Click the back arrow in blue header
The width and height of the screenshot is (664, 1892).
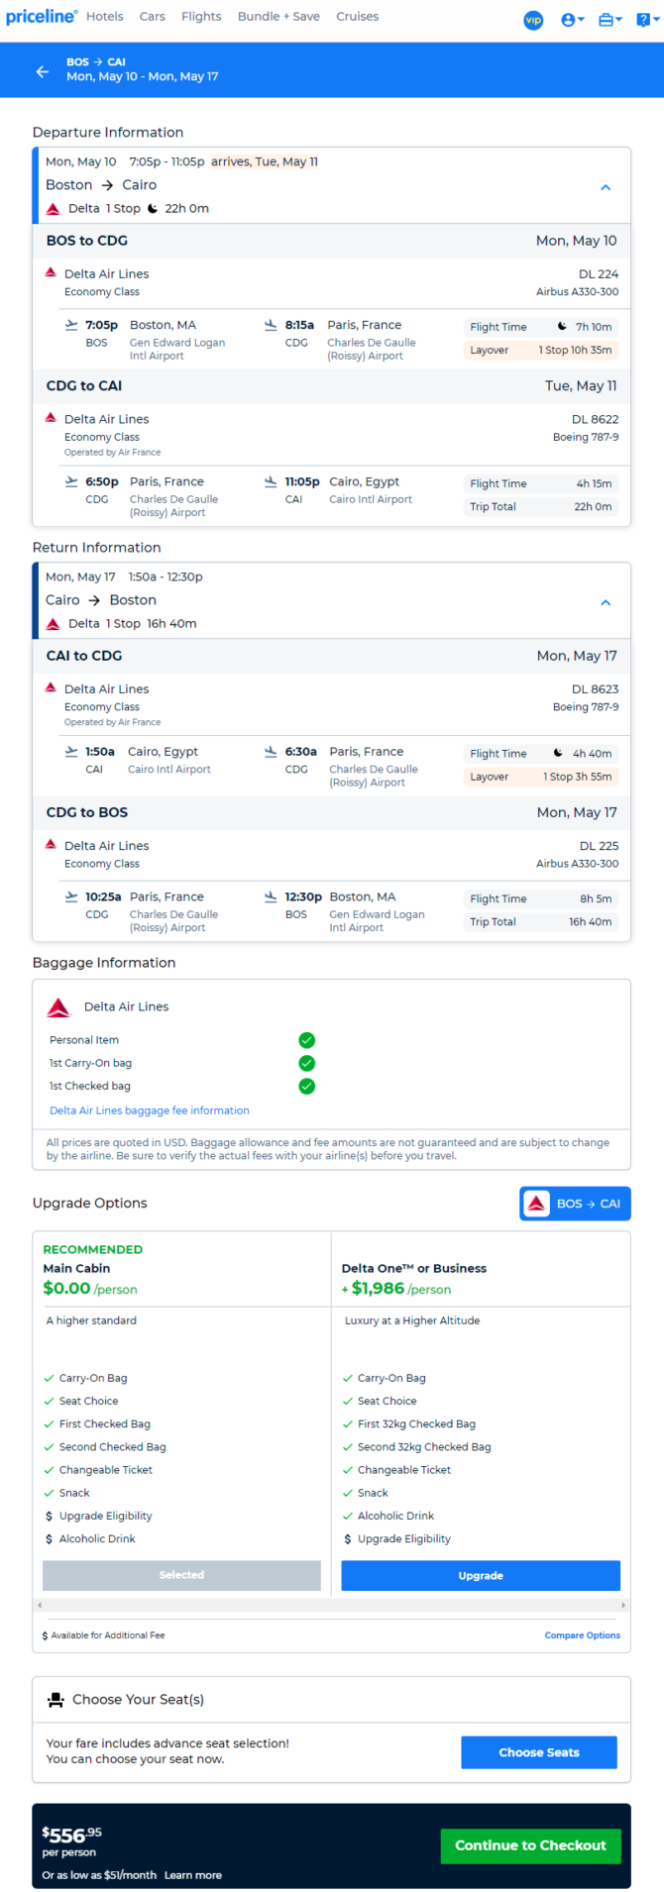(43, 71)
